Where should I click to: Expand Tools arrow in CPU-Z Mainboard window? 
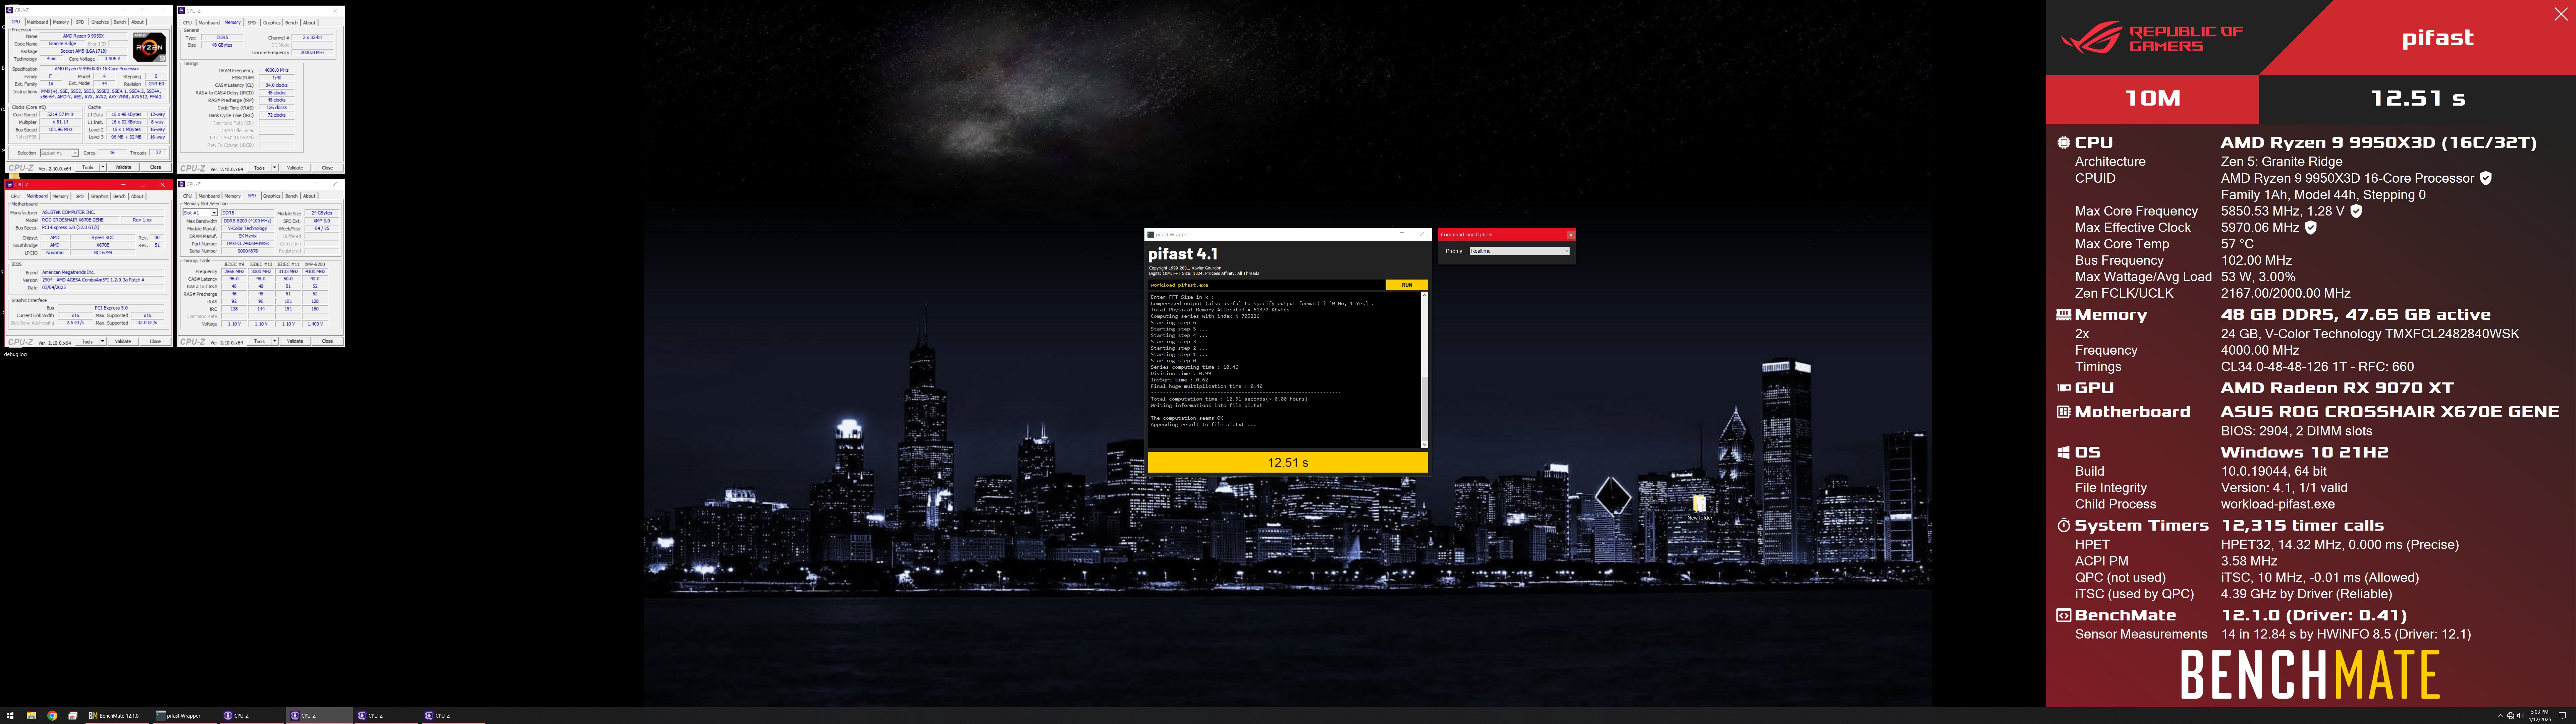click(x=103, y=341)
